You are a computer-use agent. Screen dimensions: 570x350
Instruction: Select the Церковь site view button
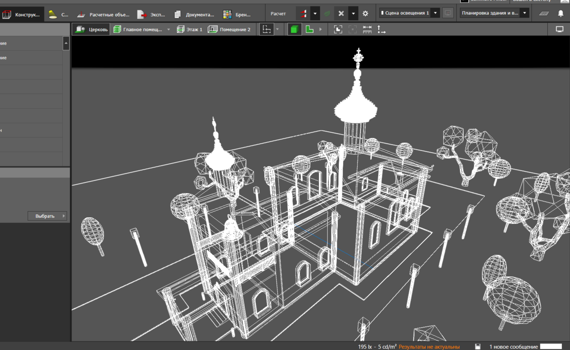coord(91,30)
